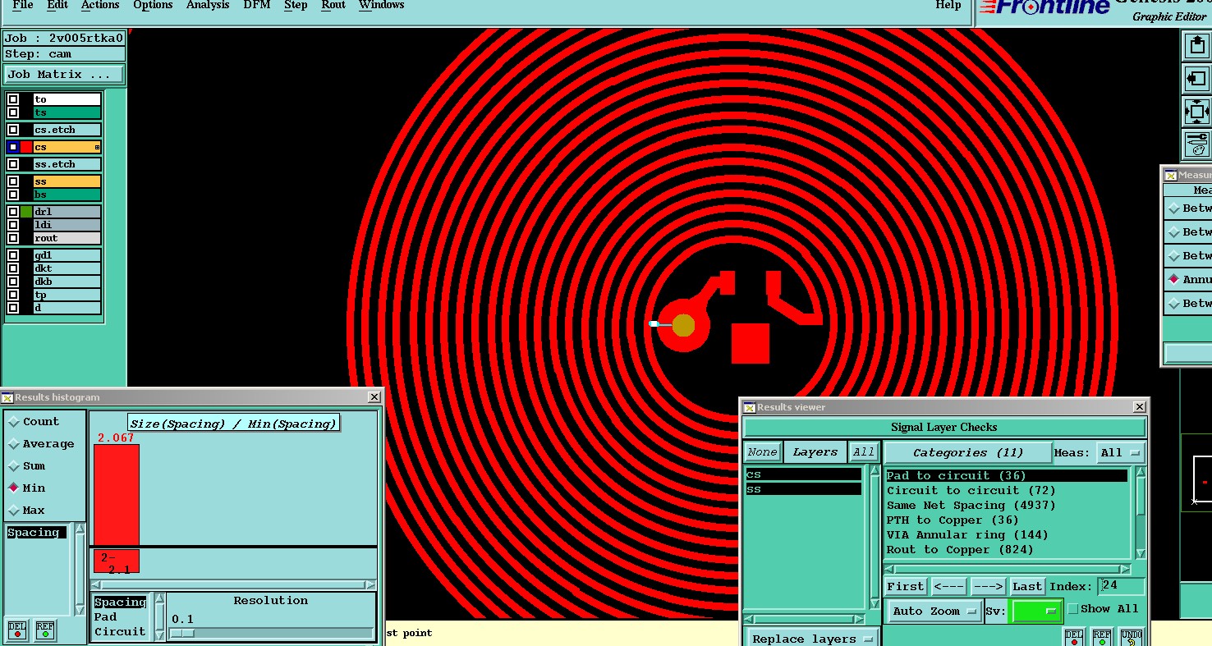This screenshot has height=646, width=1212.
Task: Click the top icon in the right toolbar
Action: coord(1196,46)
